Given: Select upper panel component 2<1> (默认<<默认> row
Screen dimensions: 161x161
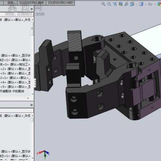Looking at the screenshot, I should coord(15,78).
